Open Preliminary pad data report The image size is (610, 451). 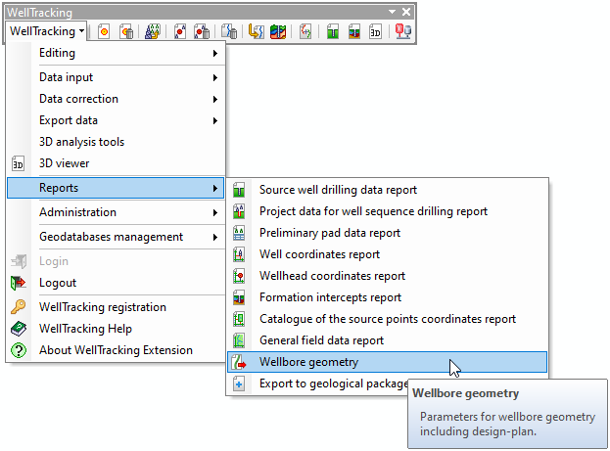(x=388, y=233)
